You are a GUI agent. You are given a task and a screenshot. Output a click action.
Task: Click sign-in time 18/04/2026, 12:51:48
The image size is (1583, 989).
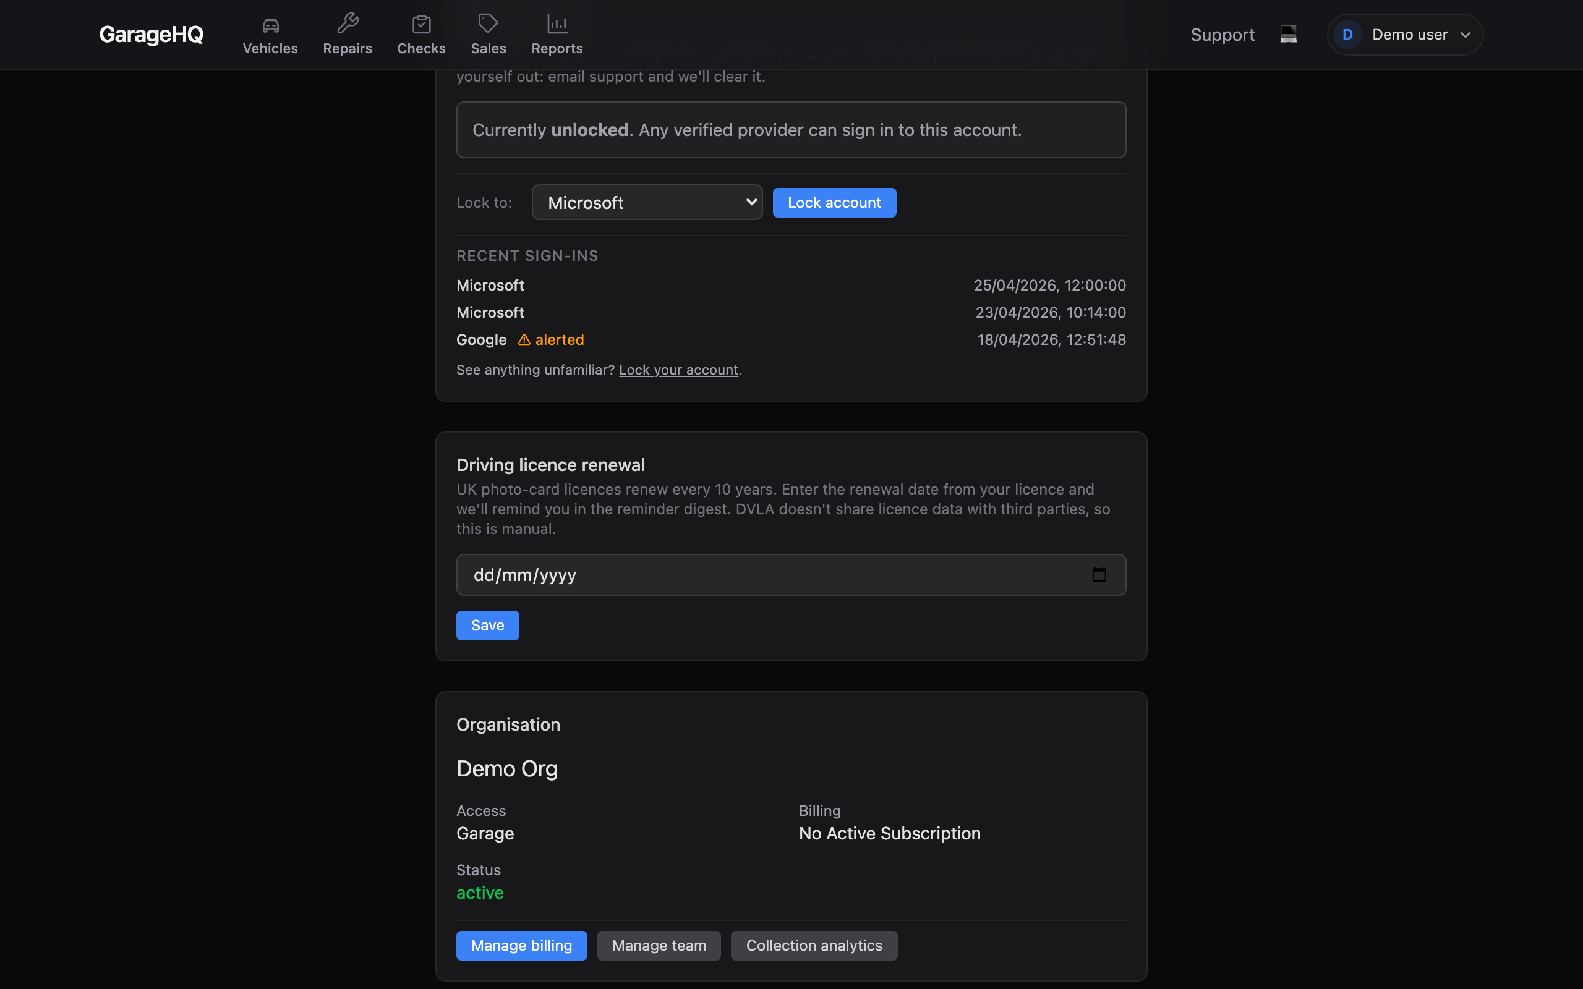click(1051, 339)
